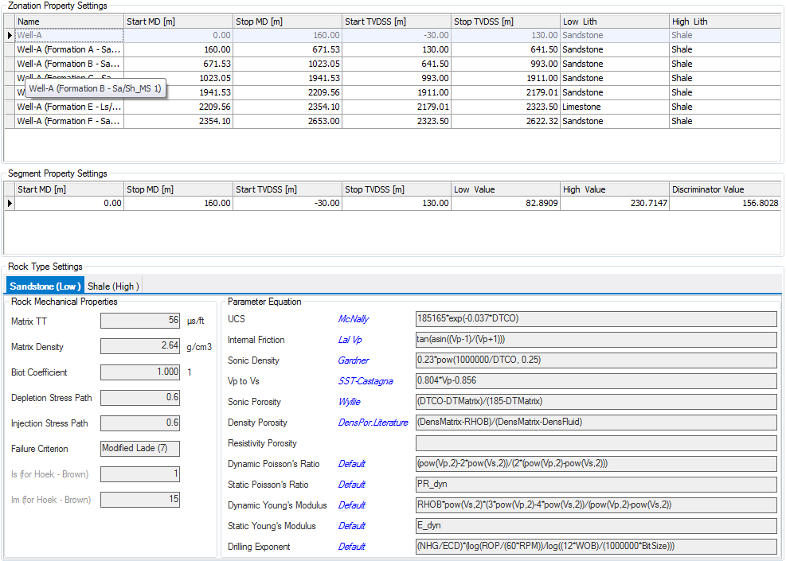The width and height of the screenshot is (786, 561).
Task: Click the Depletion Stress Path value field
Action: 140,398
